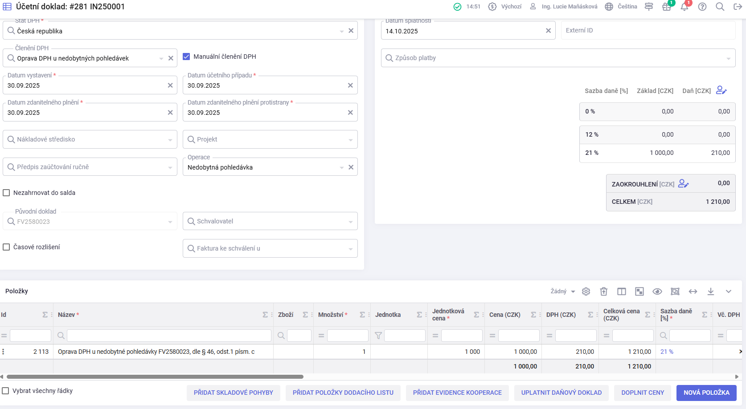The width and height of the screenshot is (746, 409).
Task: Click the horizontal scrollbar under items table
Action: point(155,377)
